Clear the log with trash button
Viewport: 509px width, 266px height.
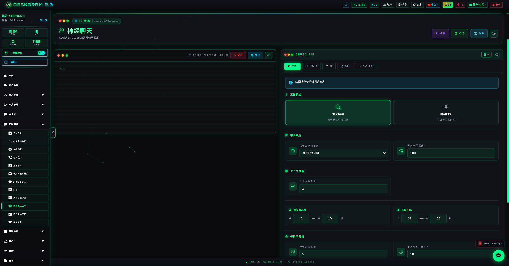tap(255, 55)
